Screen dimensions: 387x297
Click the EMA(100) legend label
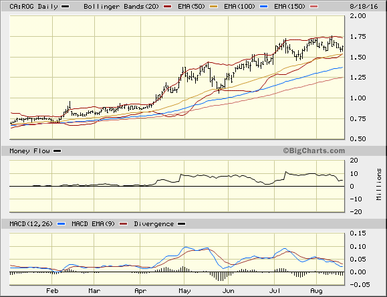pyautogui.click(x=239, y=7)
